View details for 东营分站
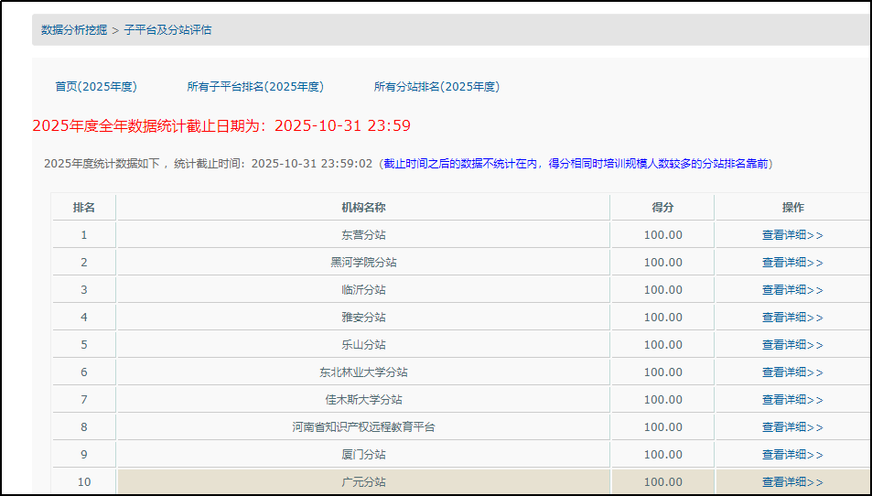The width and height of the screenshot is (872, 496). click(792, 235)
